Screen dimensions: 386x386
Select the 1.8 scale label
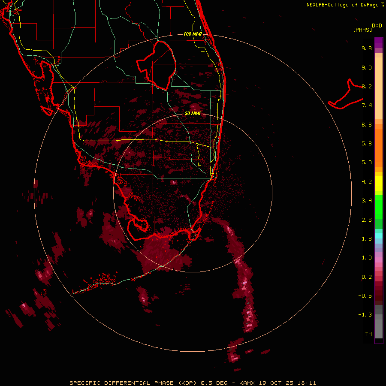point(367,239)
